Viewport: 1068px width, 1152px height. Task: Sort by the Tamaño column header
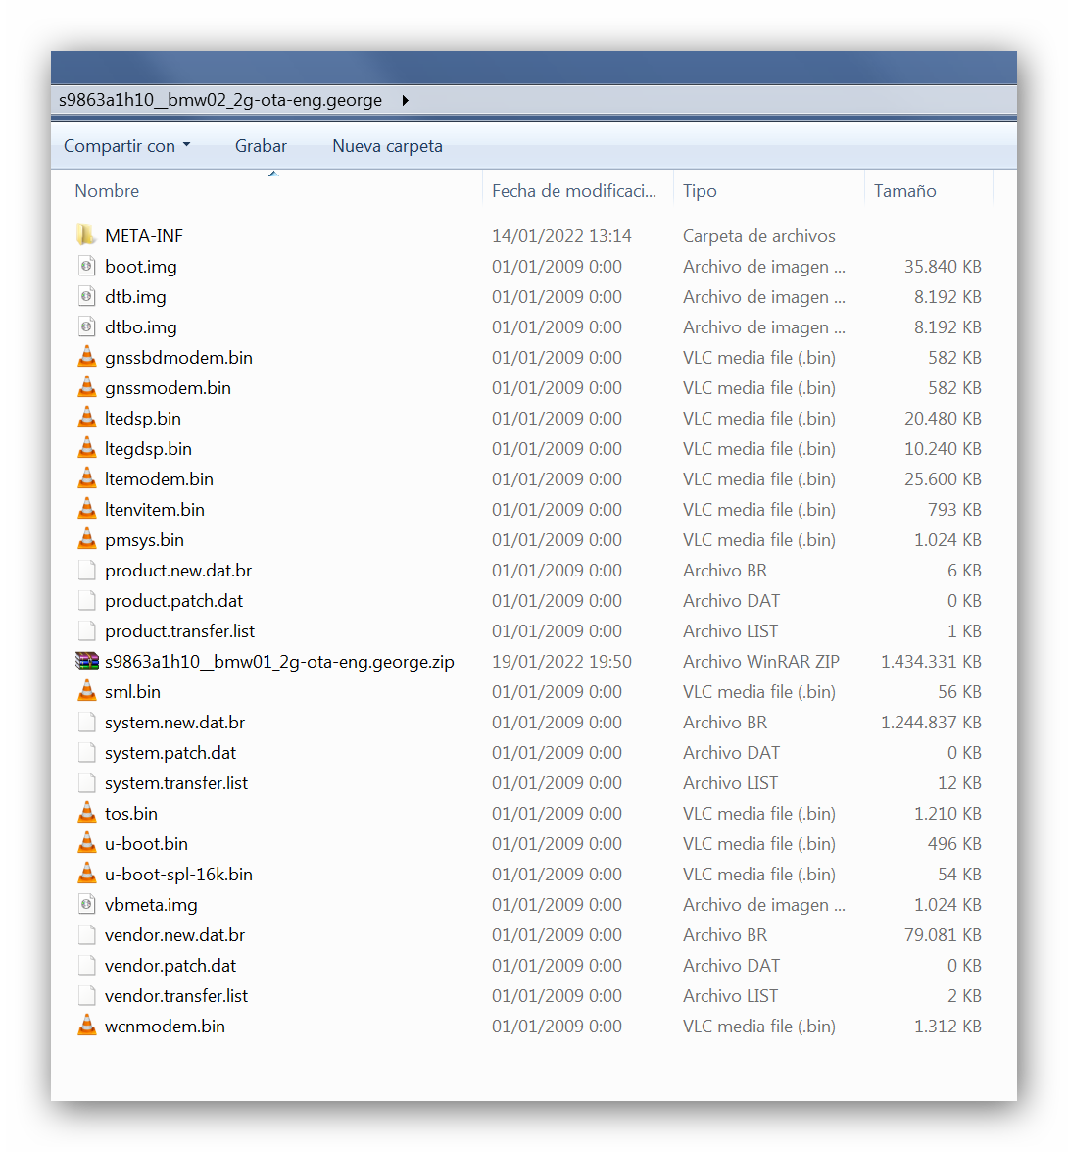[904, 191]
